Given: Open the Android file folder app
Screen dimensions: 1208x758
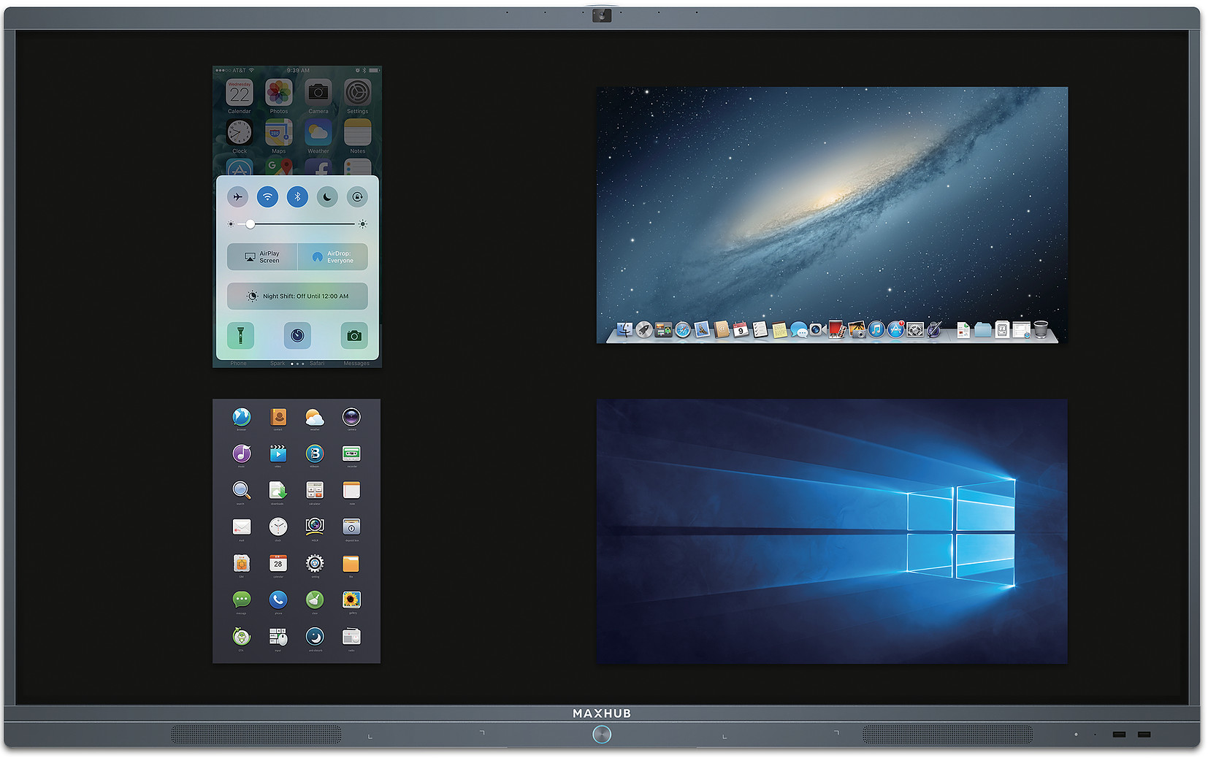Looking at the screenshot, I should pyautogui.click(x=351, y=563).
